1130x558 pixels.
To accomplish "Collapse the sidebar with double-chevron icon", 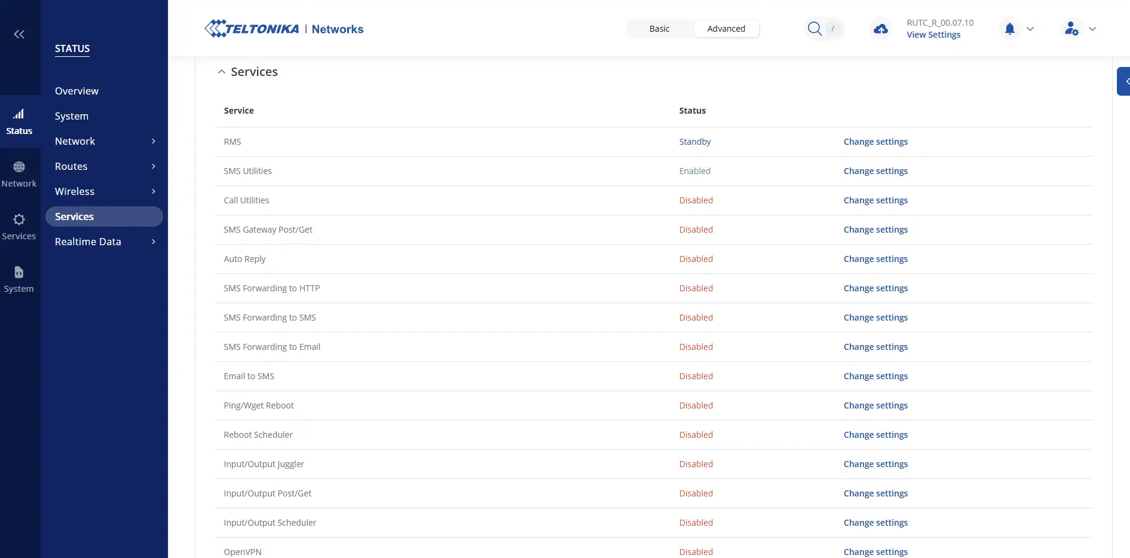I will pos(19,34).
